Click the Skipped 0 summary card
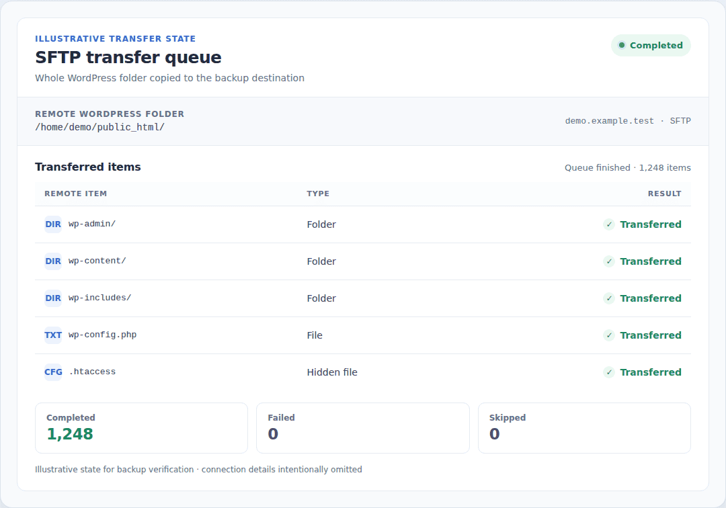The height and width of the screenshot is (508, 726). click(584, 428)
